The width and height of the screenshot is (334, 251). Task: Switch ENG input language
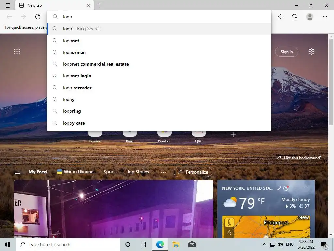pyautogui.click(x=290, y=244)
